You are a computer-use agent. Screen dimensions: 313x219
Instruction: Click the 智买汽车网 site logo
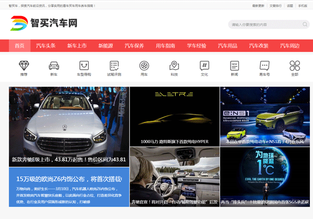pos(44,23)
